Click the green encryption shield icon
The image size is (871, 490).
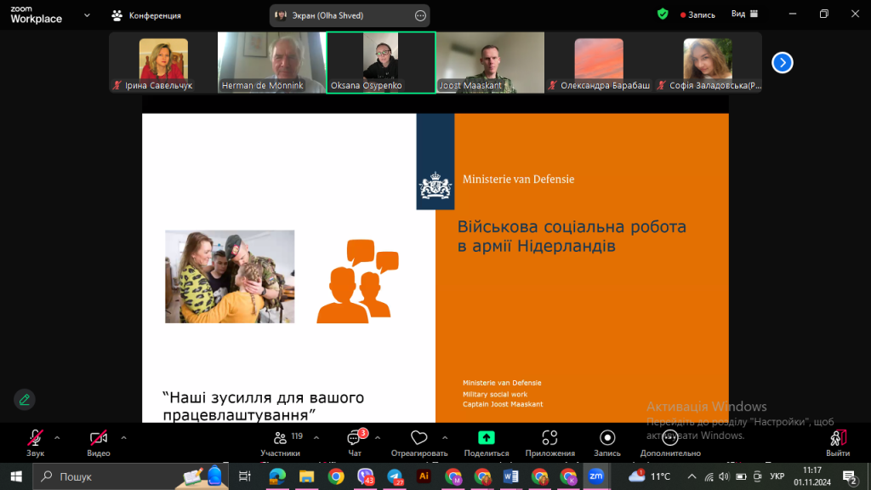click(x=663, y=14)
